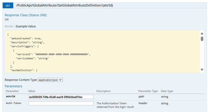
Task: Open the GetGlobalAttributeDefinition endpoint path
Action: click(64, 6)
